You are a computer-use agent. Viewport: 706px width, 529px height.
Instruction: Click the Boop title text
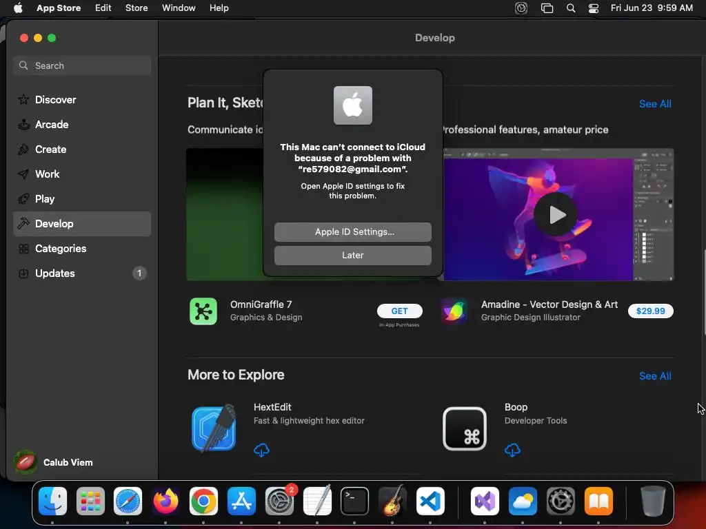click(x=516, y=407)
